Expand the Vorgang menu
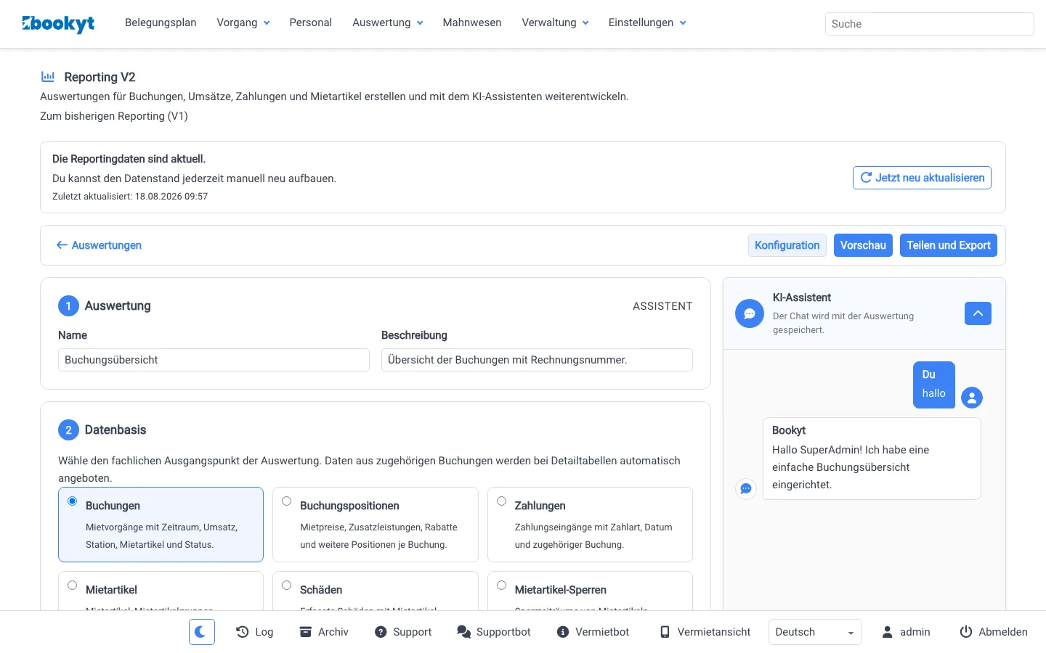This screenshot has width=1046, height=653. click(x=243, y=22)
